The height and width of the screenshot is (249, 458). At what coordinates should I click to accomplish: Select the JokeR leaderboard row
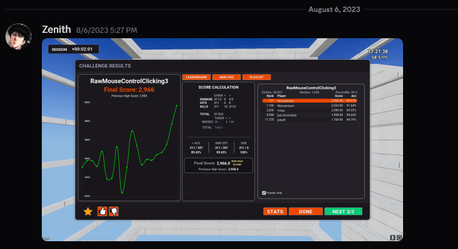click(310, 119)
